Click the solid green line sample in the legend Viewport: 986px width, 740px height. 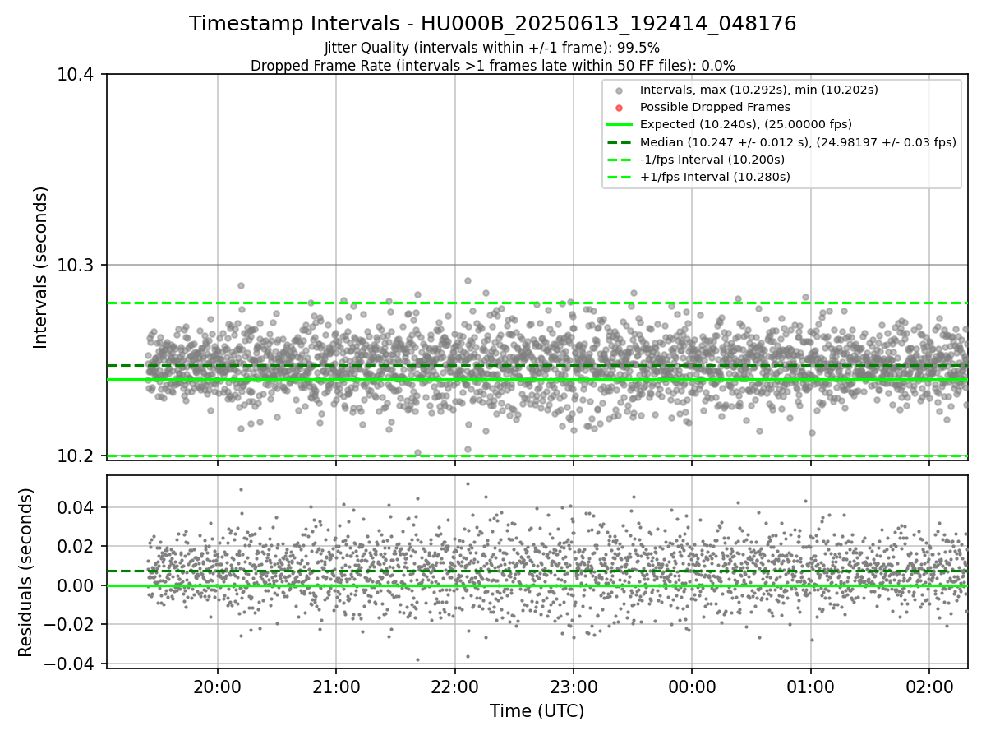[620, 125]
